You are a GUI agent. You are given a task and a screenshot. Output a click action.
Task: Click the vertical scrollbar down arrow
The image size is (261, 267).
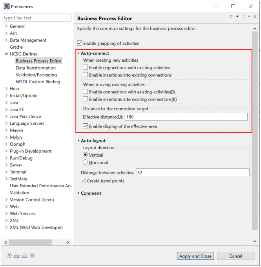click(255, 241)
